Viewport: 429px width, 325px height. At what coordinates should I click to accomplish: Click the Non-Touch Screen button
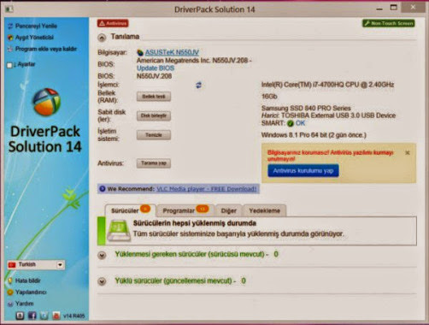pyautogui.click(x=389, y=23)
